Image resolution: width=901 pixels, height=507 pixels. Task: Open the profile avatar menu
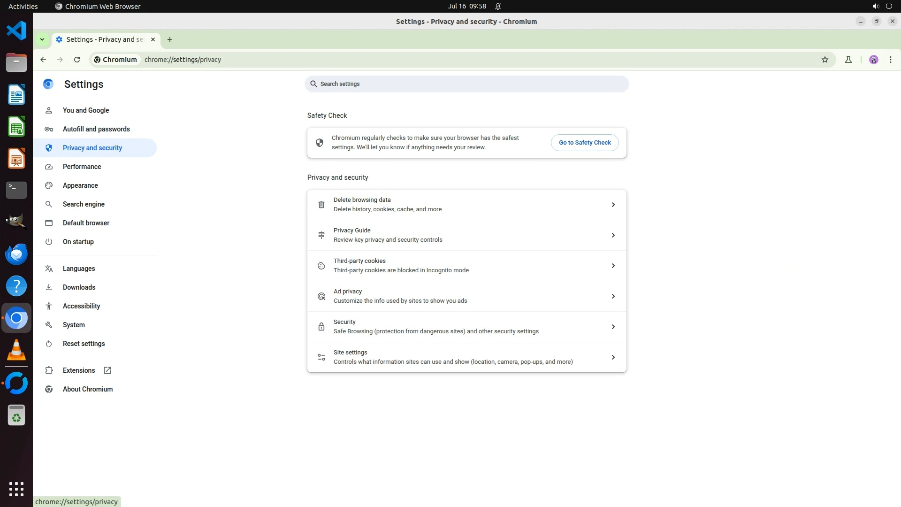[873, 60]
